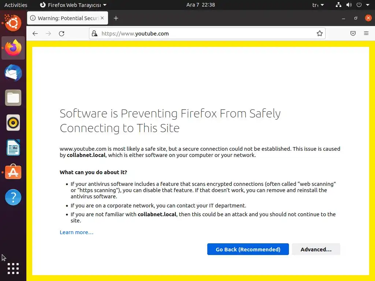Follow the Learn more… link

pos(77,232)
